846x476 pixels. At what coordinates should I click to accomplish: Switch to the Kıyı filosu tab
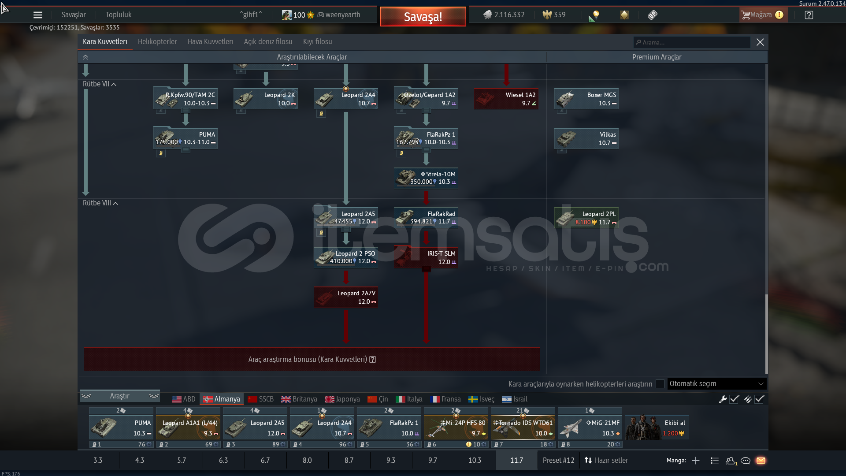point(318,42)
